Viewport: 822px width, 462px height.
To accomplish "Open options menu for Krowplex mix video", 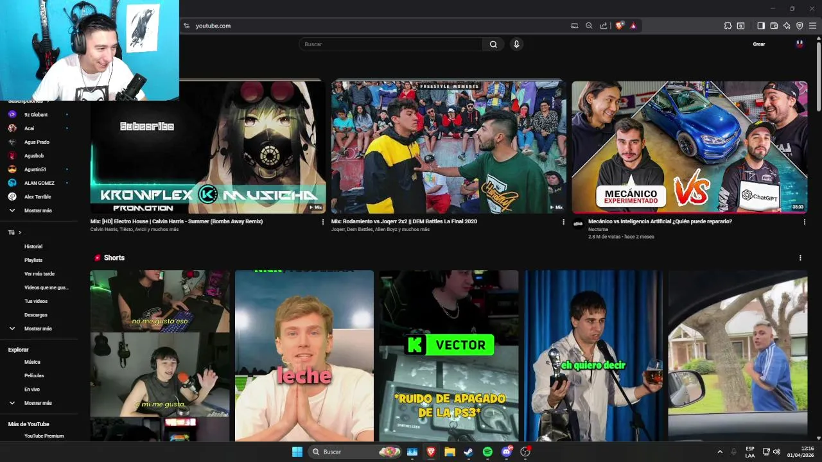I will coord(323,222).
